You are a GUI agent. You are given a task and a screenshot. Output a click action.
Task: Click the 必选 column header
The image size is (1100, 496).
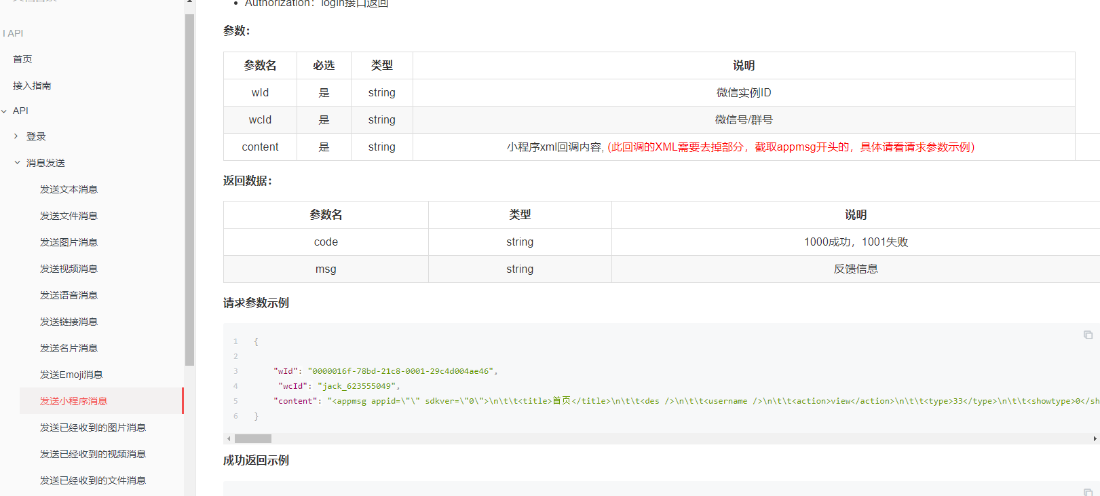324,66
